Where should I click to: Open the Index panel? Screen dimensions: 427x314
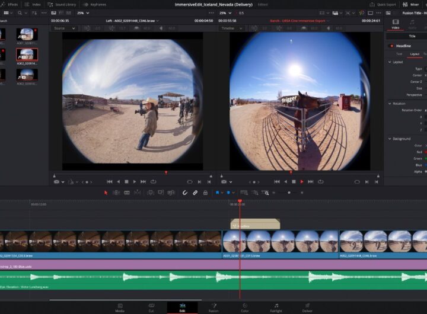(x=33, y=4)
